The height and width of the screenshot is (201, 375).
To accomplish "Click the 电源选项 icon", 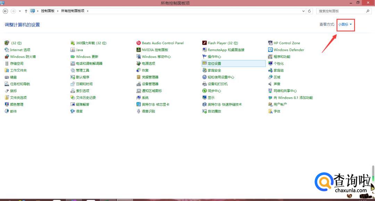I will (x=139, y=63).
